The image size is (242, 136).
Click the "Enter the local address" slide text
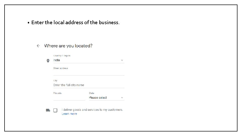point(75,22)
